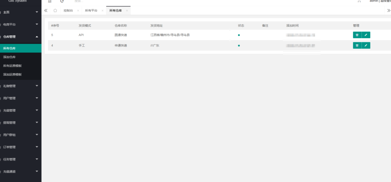Switch to the 所有平台 tab
This screenshot has width=391, height=182.
click(91, 11)
